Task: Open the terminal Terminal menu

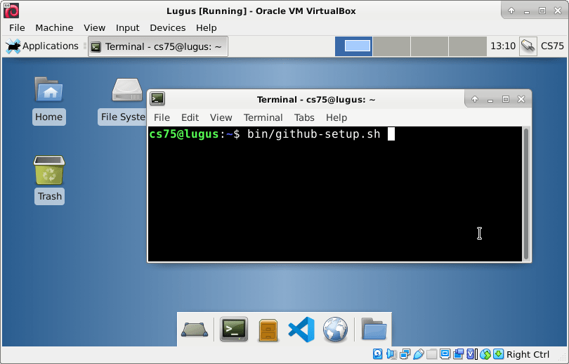Action: point(263,117)
